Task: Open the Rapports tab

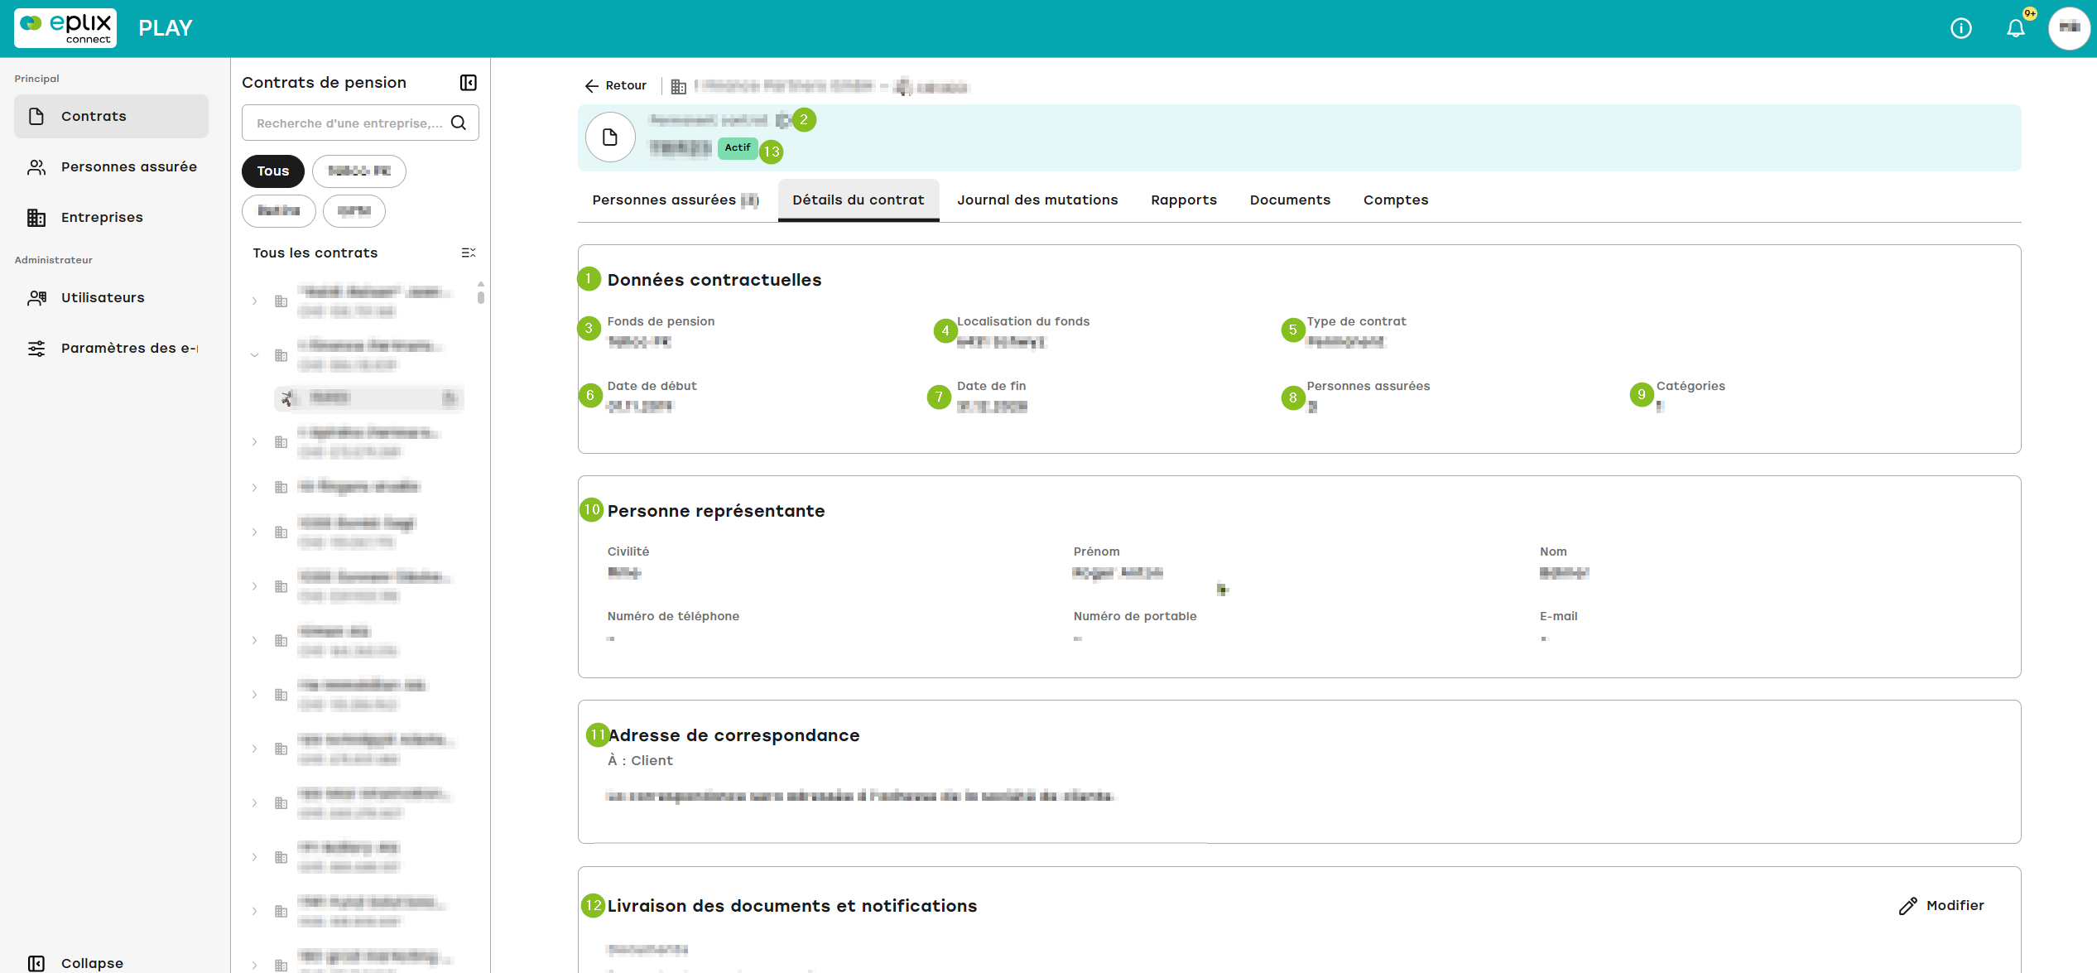Action: coord(1184,200)
